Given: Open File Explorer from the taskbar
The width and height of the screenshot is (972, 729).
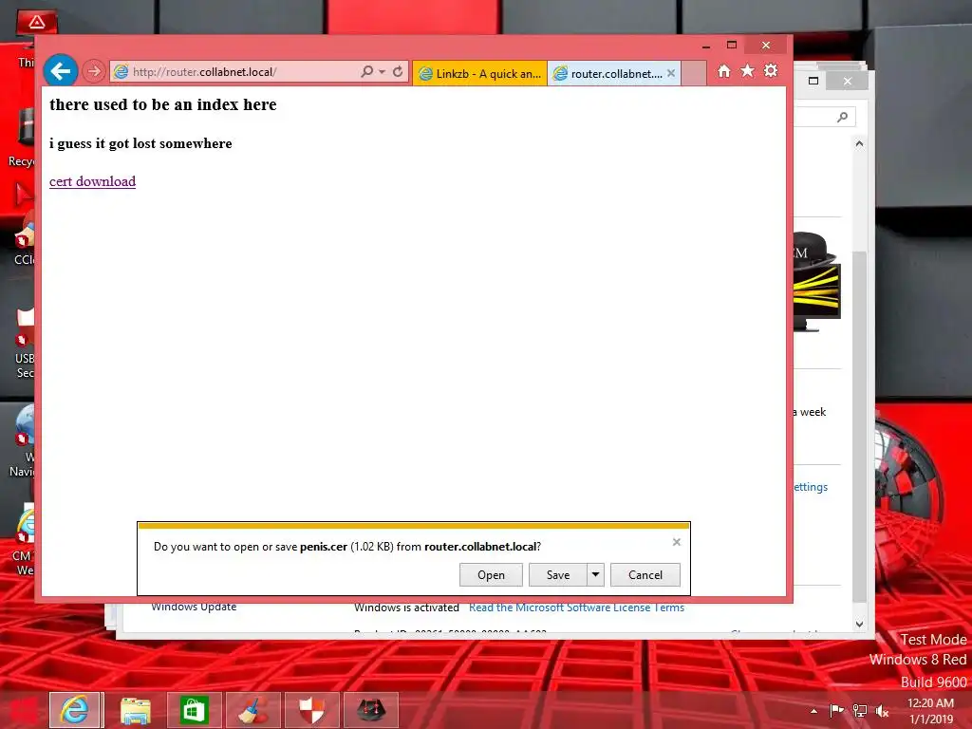Looking at the screenshot, I should click(135, 710).
